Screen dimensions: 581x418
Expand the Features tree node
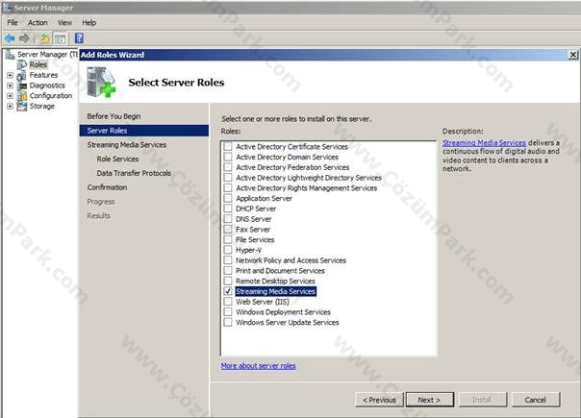coord(10,75)
